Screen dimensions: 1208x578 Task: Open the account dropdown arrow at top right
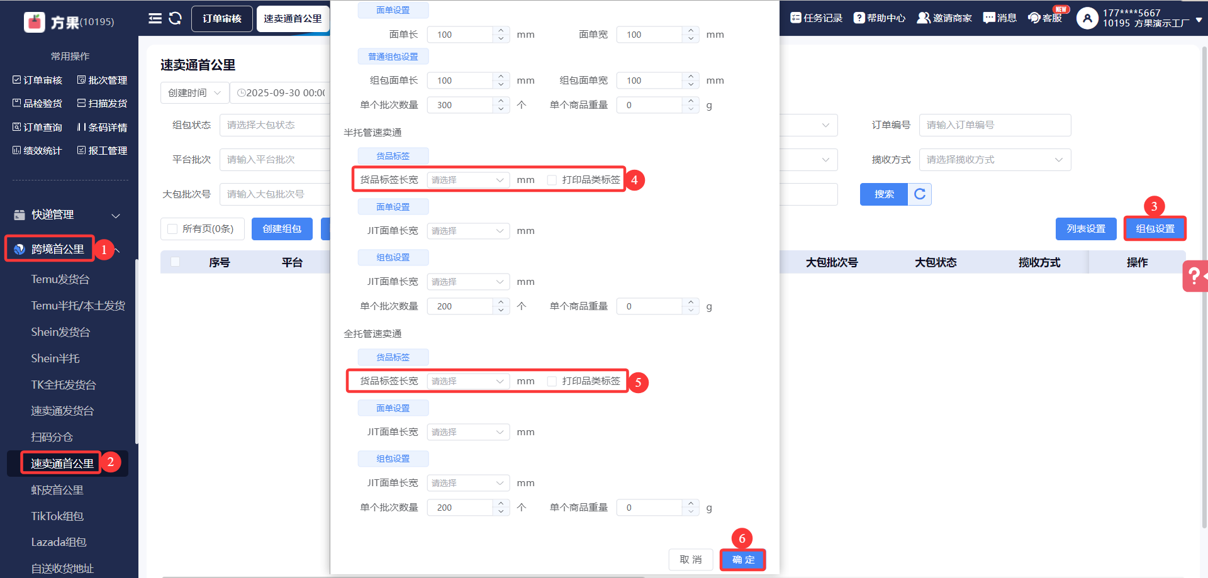(x=1199, y=19)
